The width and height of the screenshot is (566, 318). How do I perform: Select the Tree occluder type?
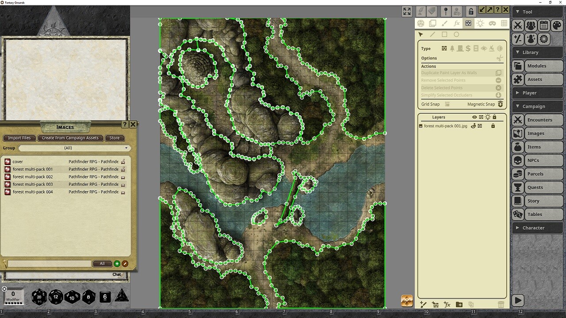click(x=452, y=49)
